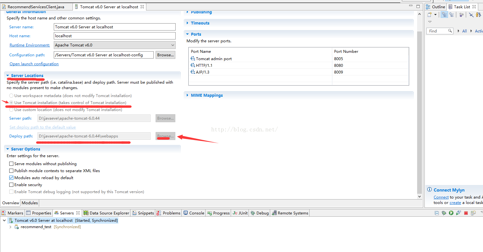The image size is (483, 252).
Task: Click the Hide Completed Tasks checkmark icon
Action: click(471, 15)
